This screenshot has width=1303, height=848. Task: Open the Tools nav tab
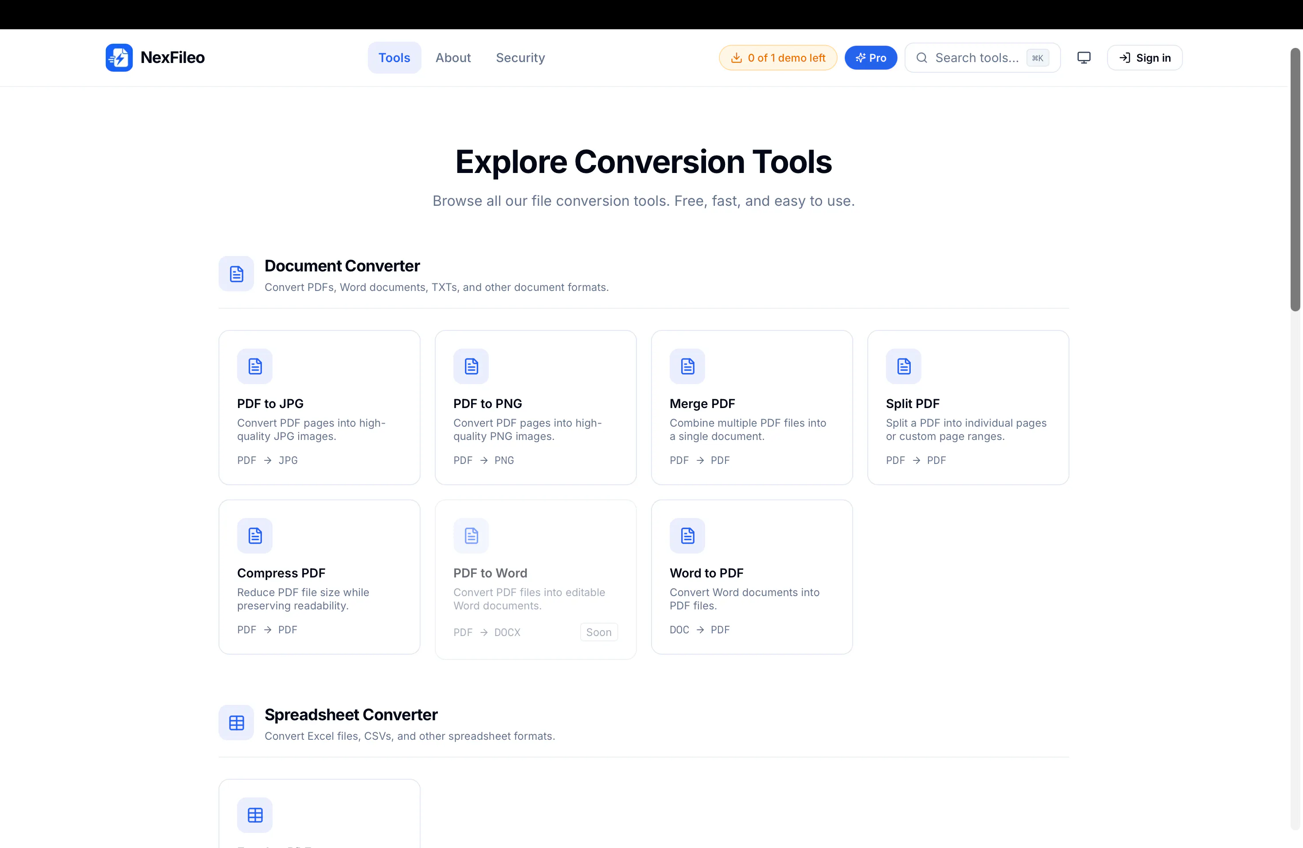394,58
